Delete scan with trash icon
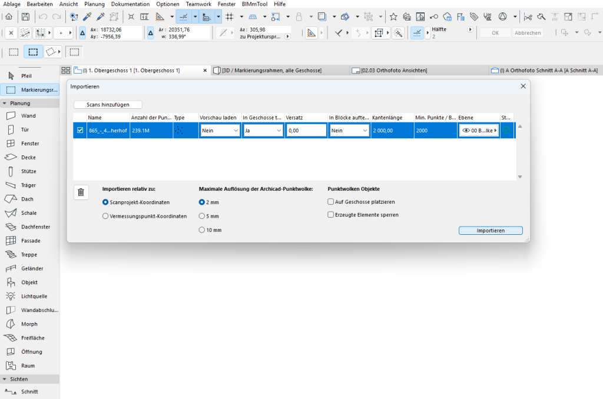 81,192
